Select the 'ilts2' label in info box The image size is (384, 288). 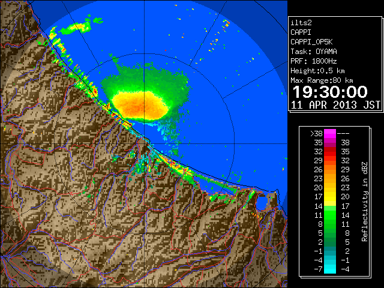(x=301, y=23)
